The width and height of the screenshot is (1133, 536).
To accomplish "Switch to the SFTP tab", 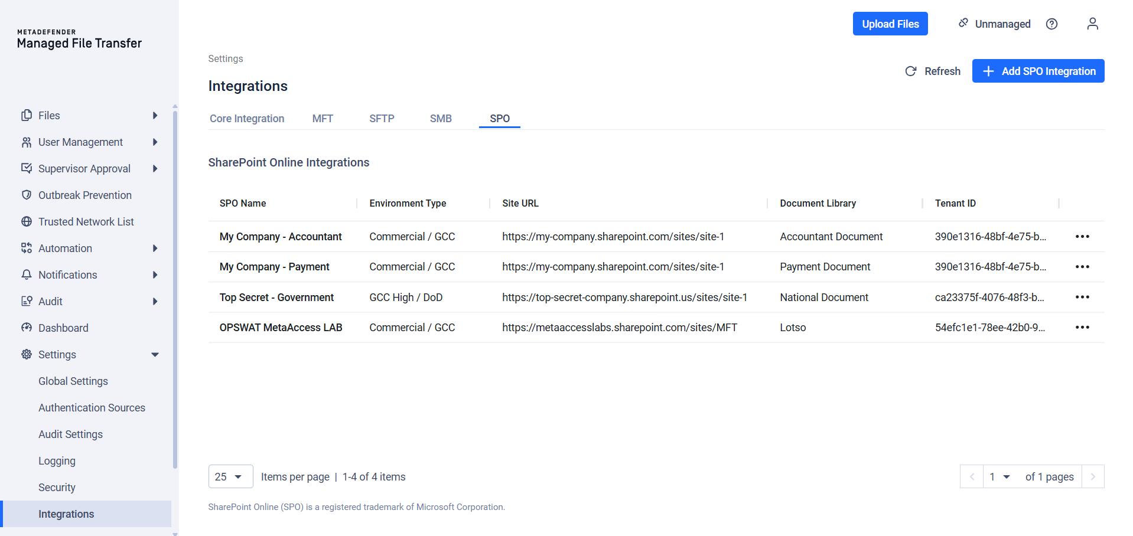I will click(382, 119).
